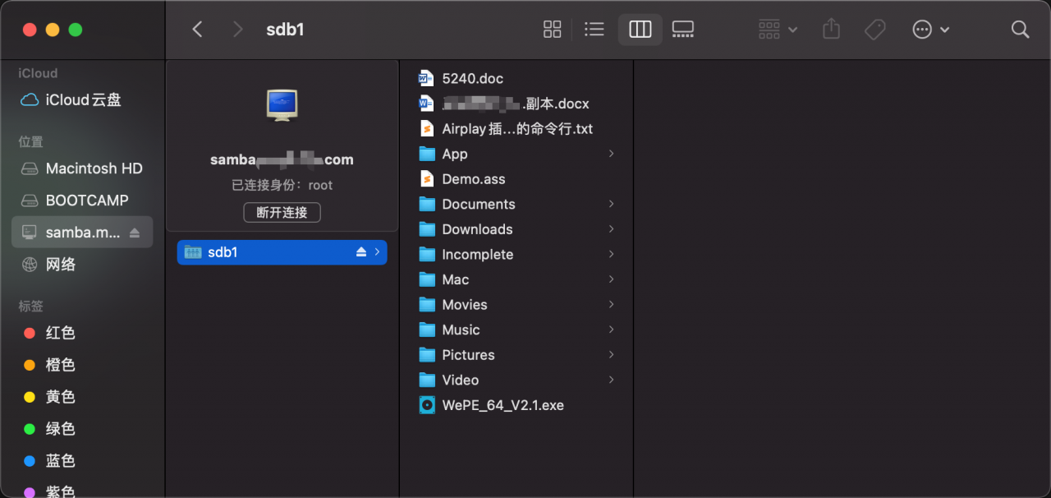Eject the sdb1 volume
Viewport: 1051px width, 498px height.
click(361, 252)
